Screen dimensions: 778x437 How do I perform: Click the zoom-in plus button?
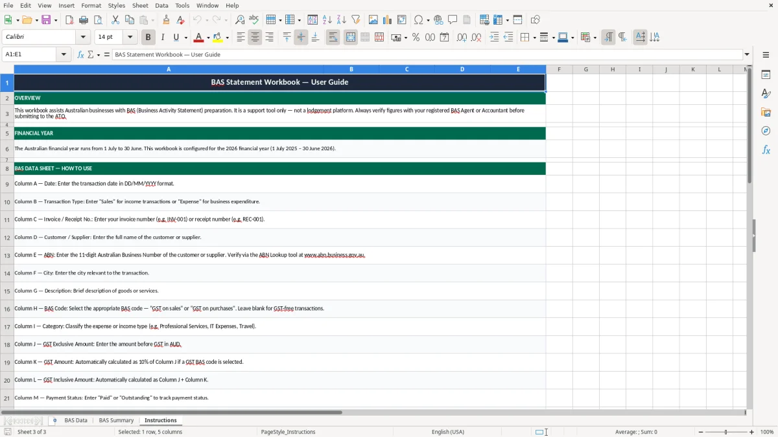(x=752, y=432)
